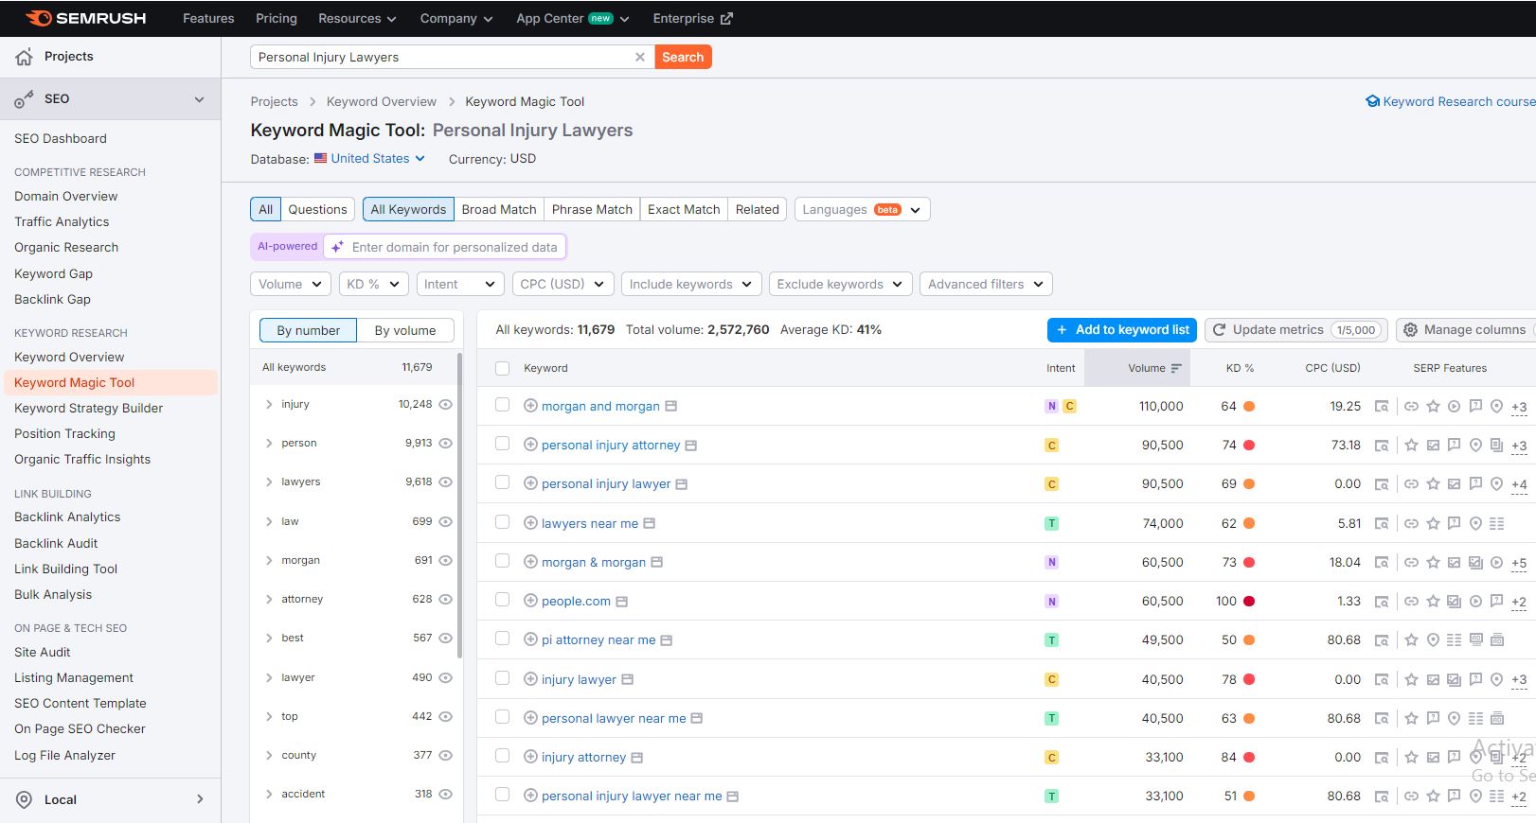1536x823 pixels.
Task: Switch to the Phrase Match tab
Action: pyautogui.click(x=592, y=209)
